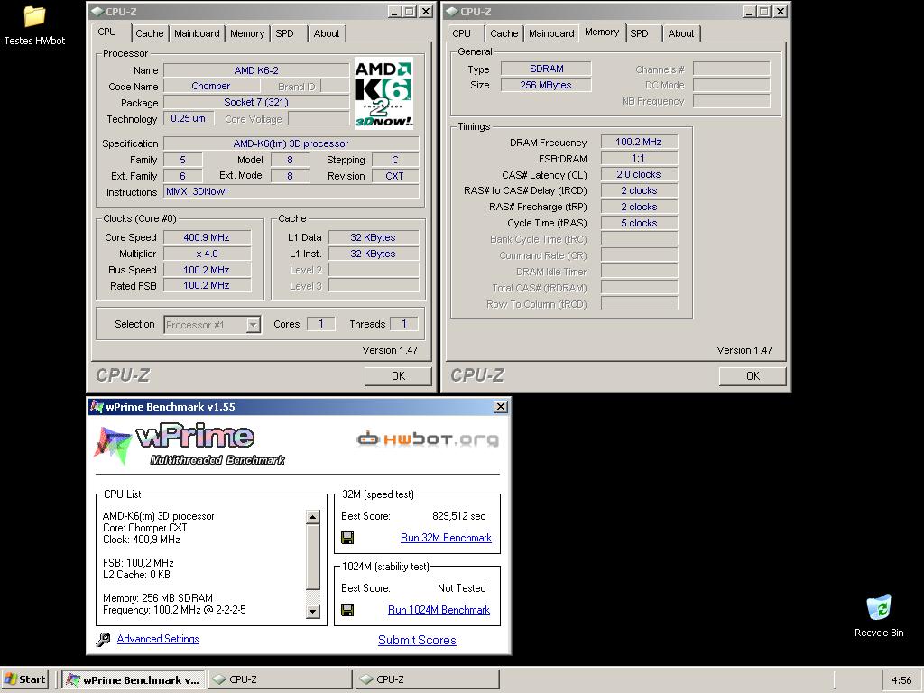
Task: Click the wPrime colorful logo
Action: pyautogui.click(x=112, y=445)
